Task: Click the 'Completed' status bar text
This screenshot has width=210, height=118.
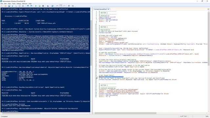Action: pos(4,116)
